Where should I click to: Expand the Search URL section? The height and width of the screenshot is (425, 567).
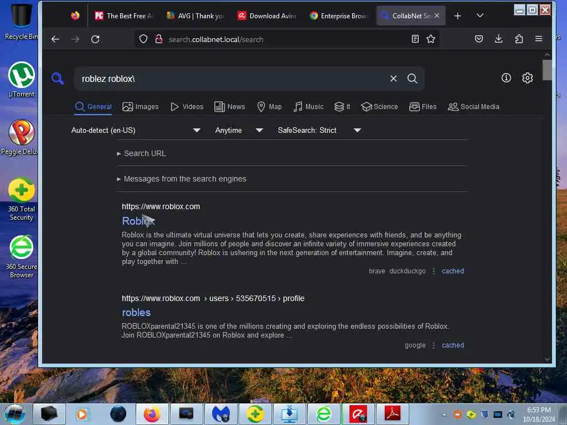pyautogui.click(x=141, y=153)
